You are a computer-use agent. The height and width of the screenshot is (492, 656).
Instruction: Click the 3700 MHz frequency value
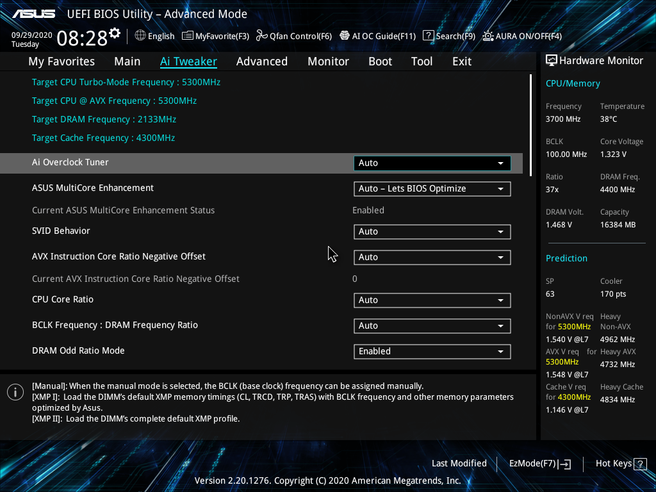[563, 119]
